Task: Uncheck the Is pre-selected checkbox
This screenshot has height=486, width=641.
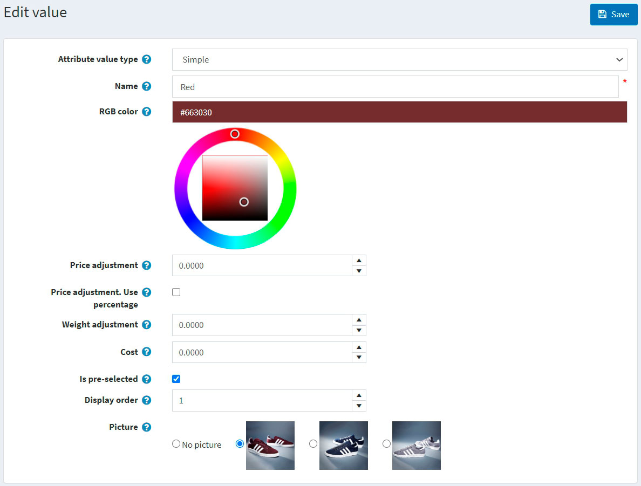Action: pyautogui.click(x=176, y=379)
